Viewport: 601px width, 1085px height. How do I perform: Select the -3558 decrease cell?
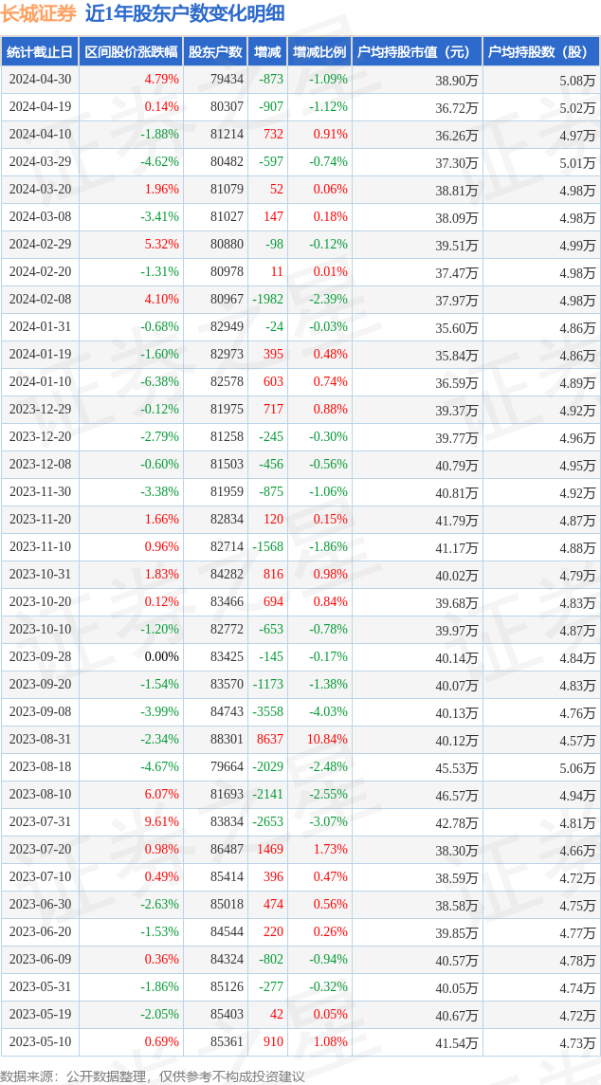(267, 712)
